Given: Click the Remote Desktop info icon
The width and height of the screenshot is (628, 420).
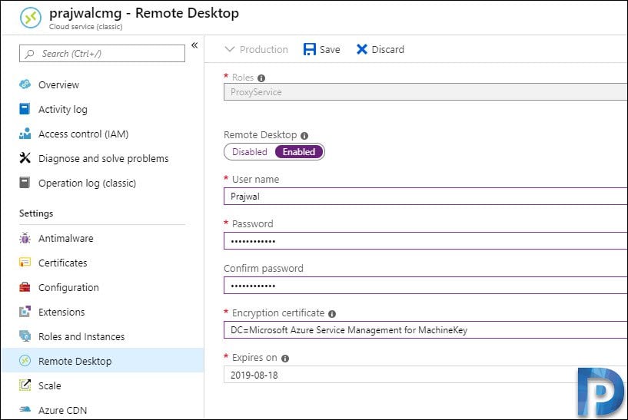Looking at the screenshot, I should pos(304,136).
